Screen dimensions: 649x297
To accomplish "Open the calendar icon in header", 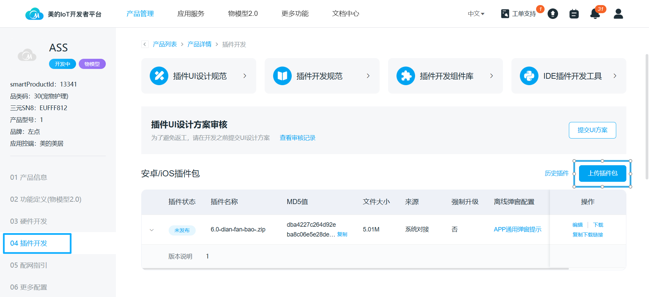I will click(574, 14).
